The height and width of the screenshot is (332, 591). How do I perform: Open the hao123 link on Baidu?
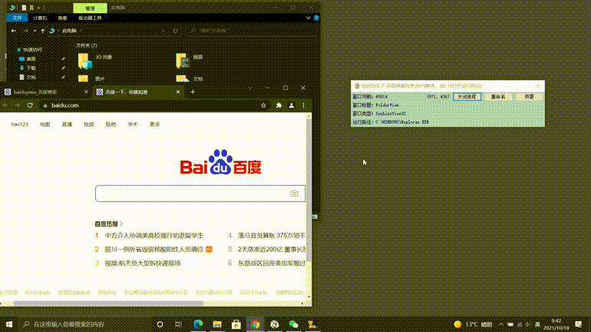coord(20,124)
